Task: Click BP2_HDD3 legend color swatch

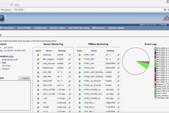Action: (155, 59)
